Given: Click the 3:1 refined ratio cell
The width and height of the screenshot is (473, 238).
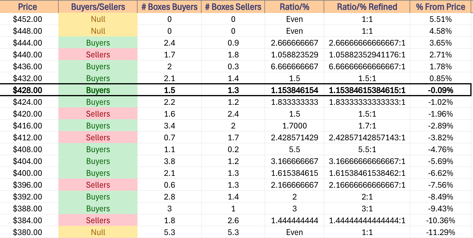Looking at the screenshot, I should click(367, 209).
